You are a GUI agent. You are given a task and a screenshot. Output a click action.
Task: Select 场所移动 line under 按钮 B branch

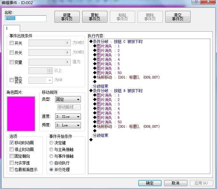(x=127, y=126)
